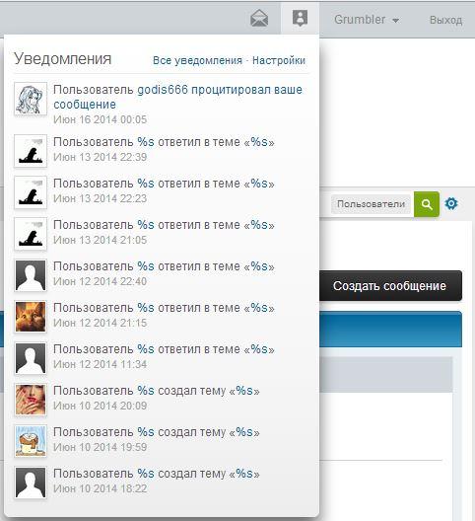Viewport: 475px width, 521px height.
Task: Select the Пользователи search filter
Action: pos(371,204)
